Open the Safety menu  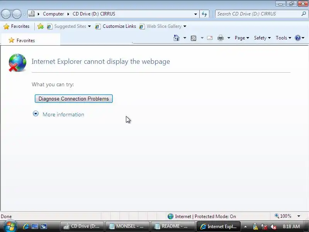262,38
